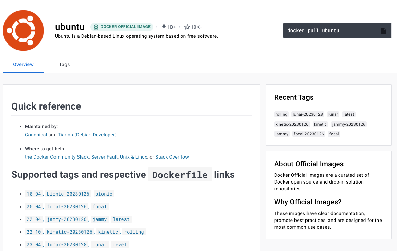Open the kinetic supported tag Dockerfile link
The width and height of the screenshot is (397, 251).
click(x=108, y=232)
